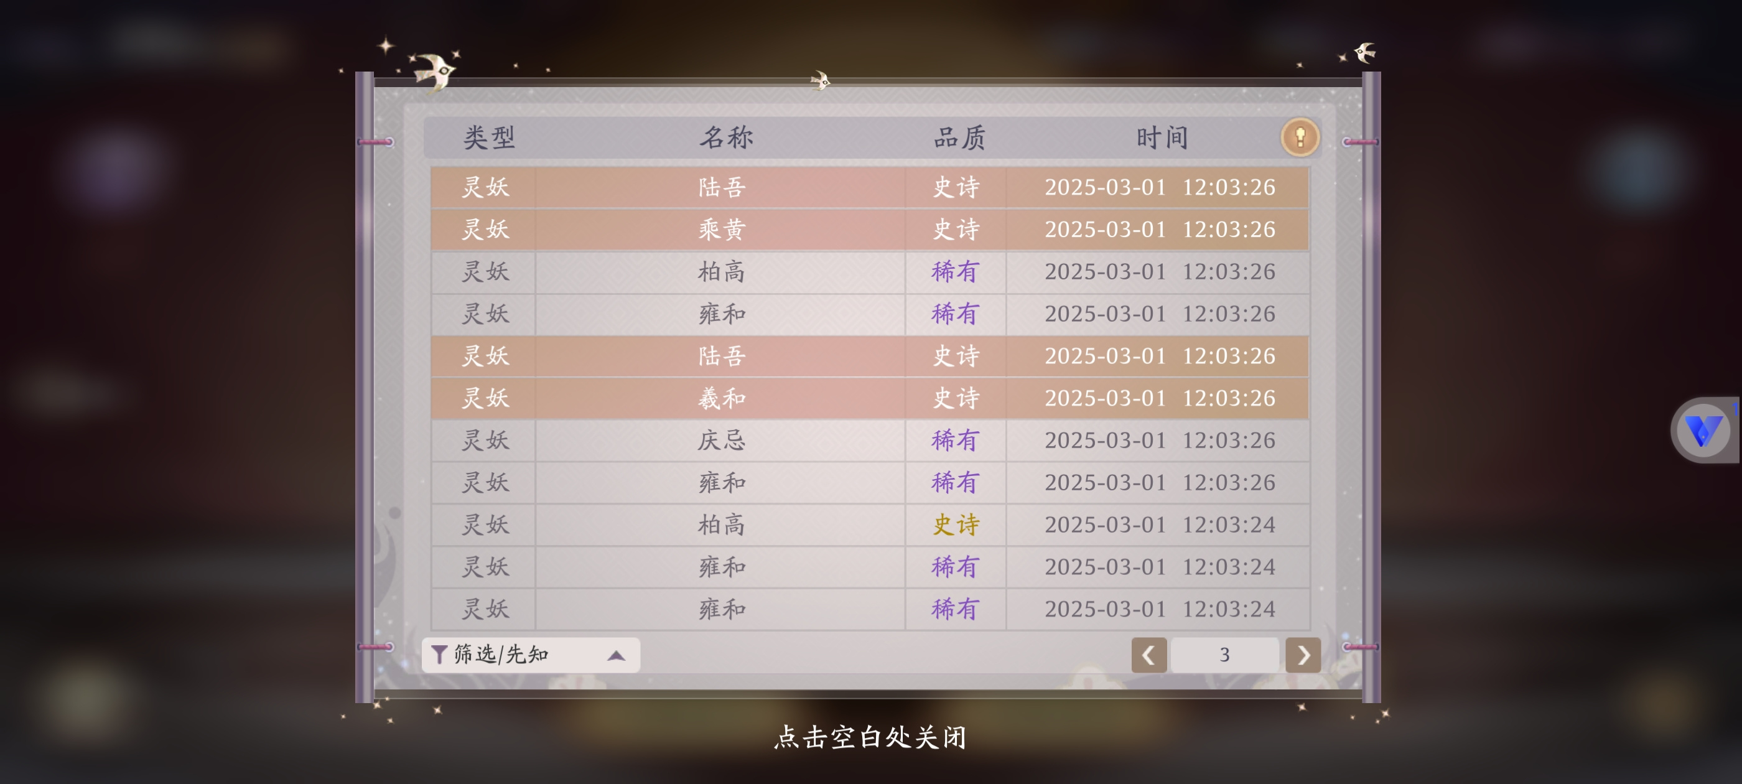The height and width of the screenshot is (784, 1742).
Task: Click 史诗 quality in the 羲和 row
Action: 956,398
